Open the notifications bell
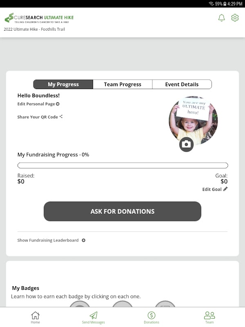 [221, 18]
